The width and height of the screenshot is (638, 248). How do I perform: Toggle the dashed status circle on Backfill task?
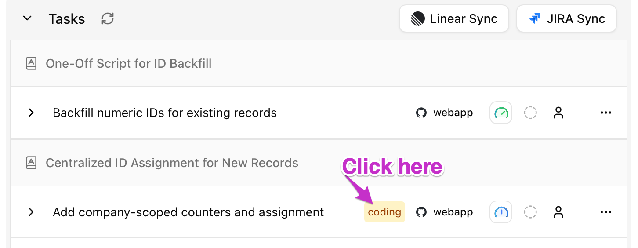[530, 113]
